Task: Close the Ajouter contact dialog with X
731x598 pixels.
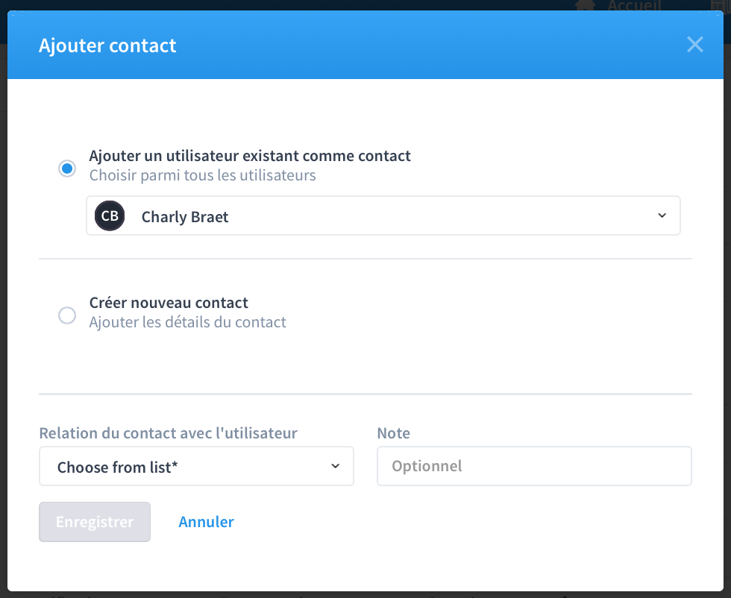Action: point(694,45)
